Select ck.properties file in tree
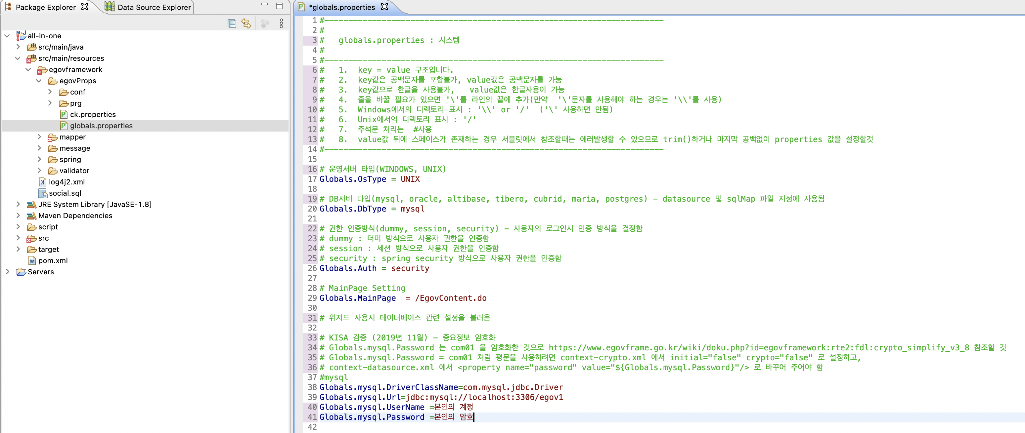Viewport: 1025px width, 433px height. [92, 114]
